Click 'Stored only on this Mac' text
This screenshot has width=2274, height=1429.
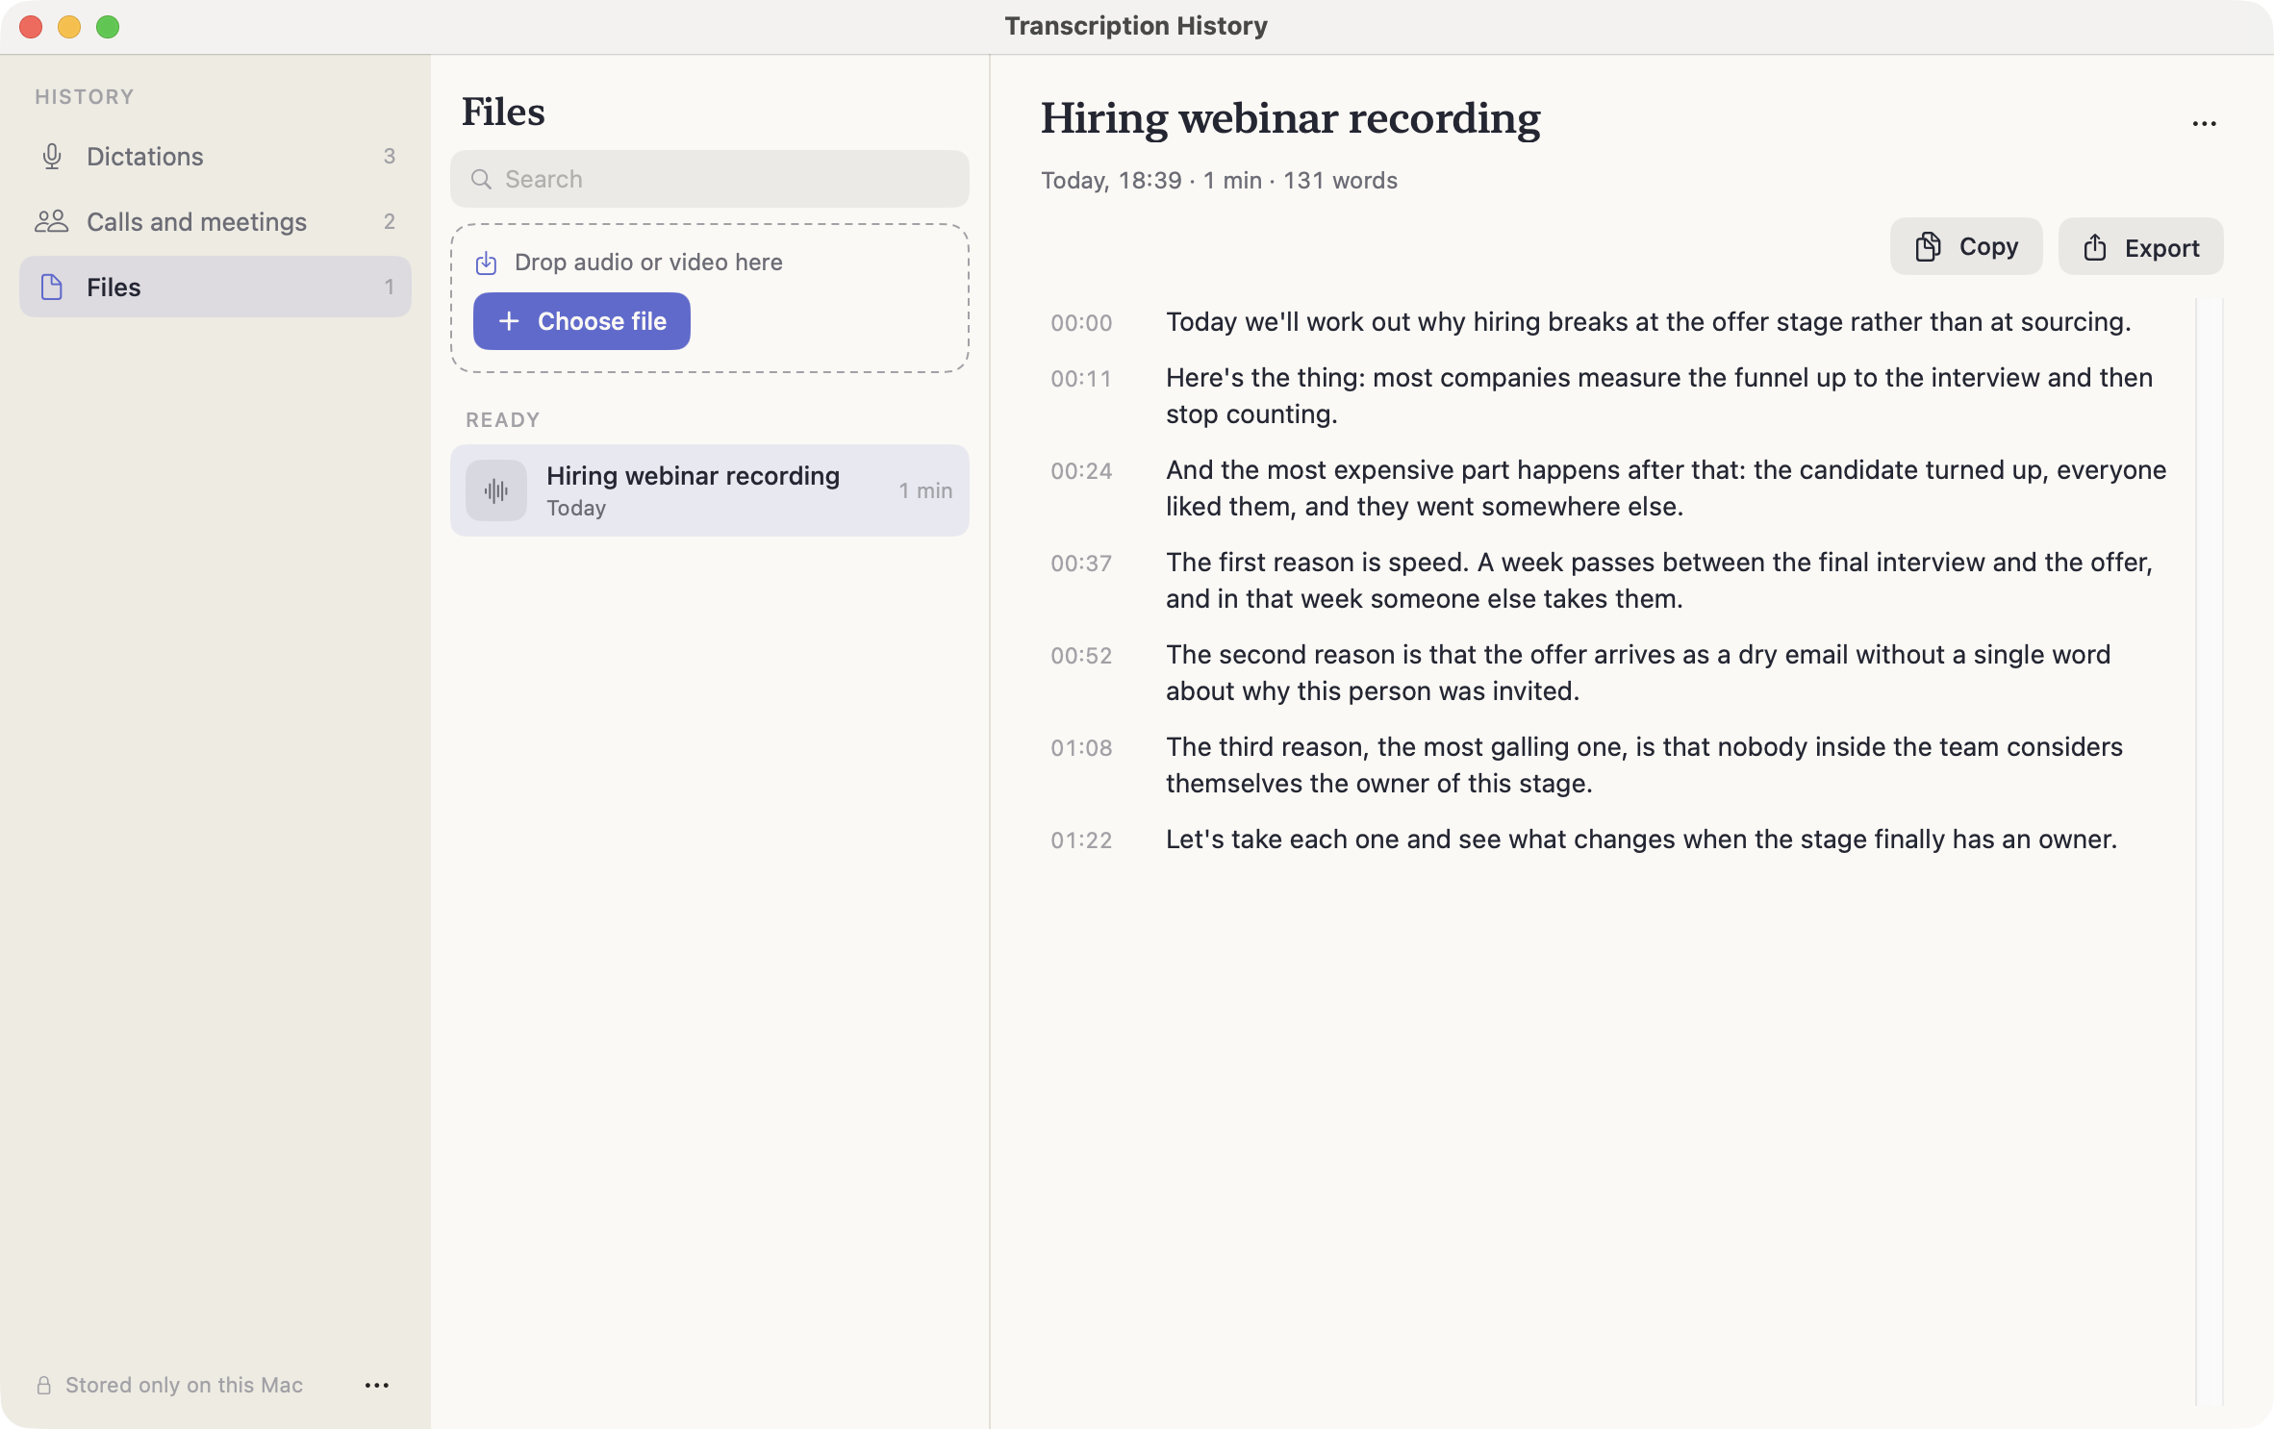[x=184, y=1385]
